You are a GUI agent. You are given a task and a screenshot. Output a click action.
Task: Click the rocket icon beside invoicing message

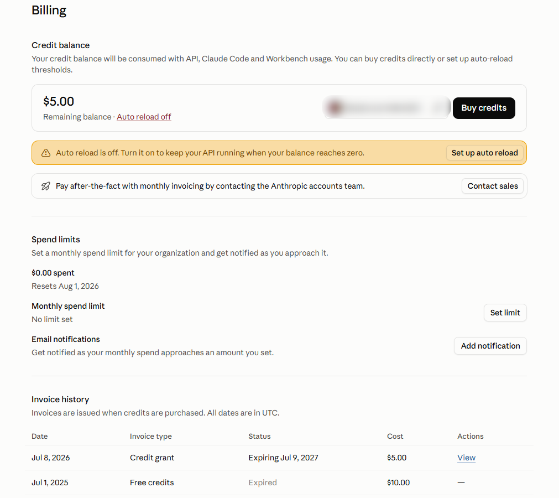[46, 186]
